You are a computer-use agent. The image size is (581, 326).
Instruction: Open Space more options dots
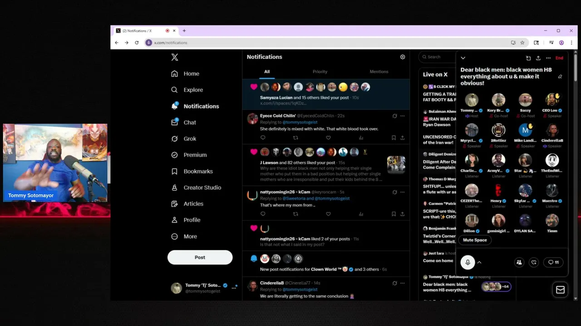pos(548,58)
